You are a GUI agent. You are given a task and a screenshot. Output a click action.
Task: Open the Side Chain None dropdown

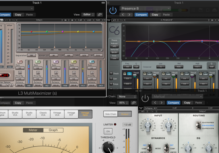pyautogui.click(x=127, y=96)
